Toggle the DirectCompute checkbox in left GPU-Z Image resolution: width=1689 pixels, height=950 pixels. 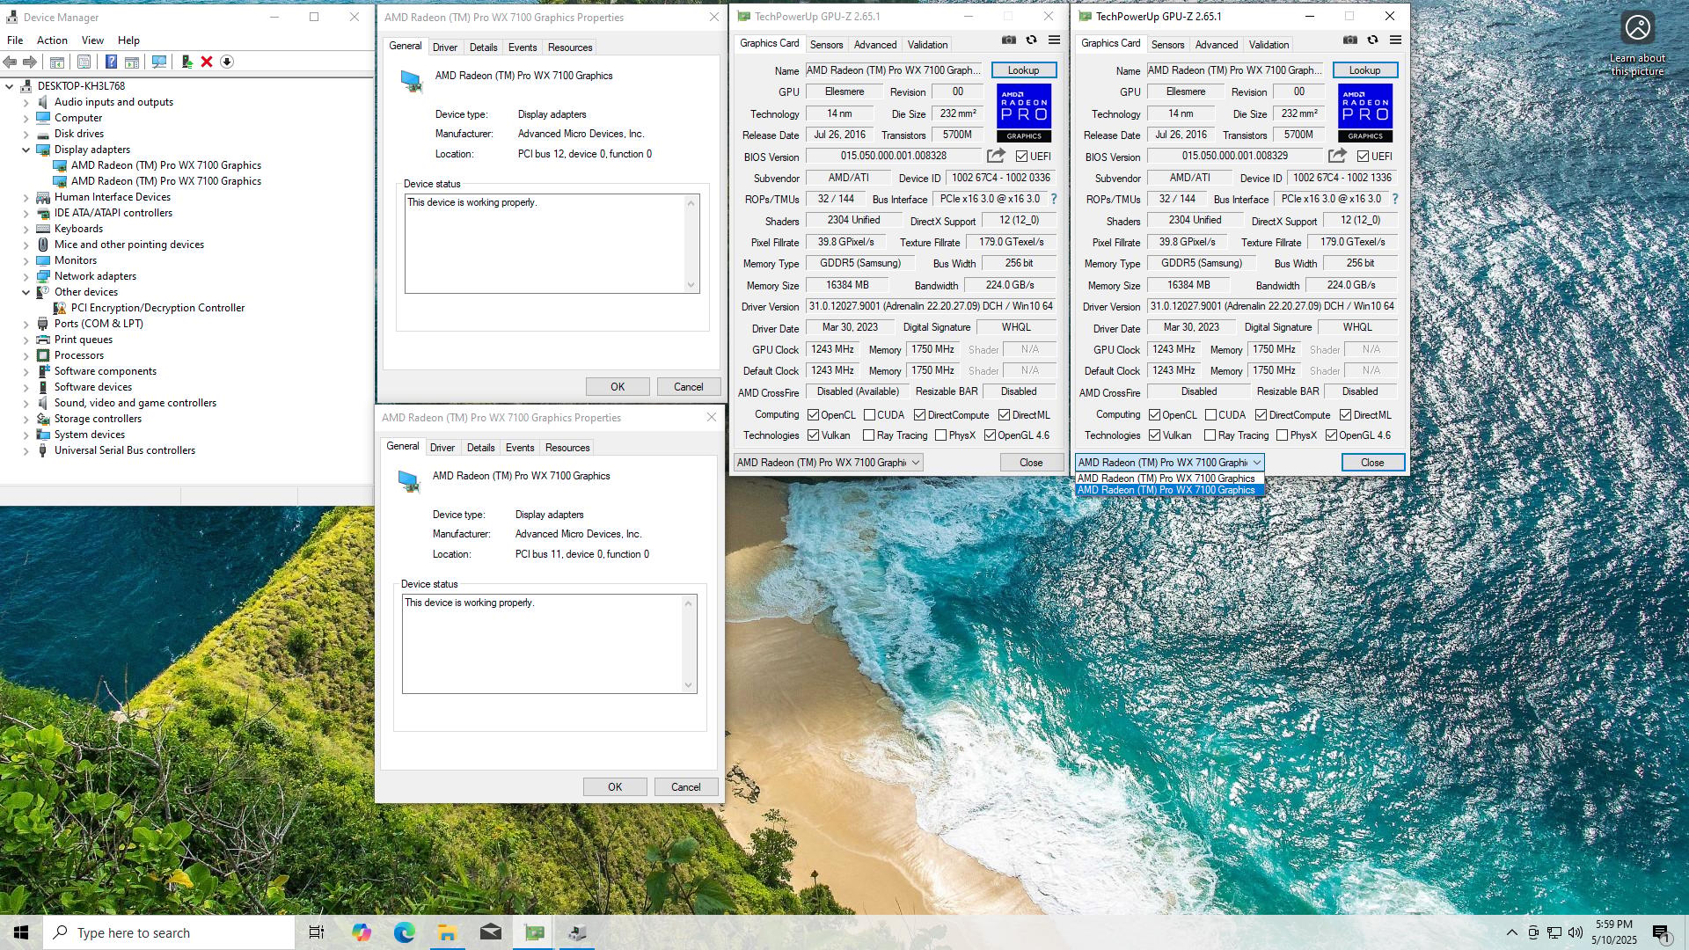919,415
